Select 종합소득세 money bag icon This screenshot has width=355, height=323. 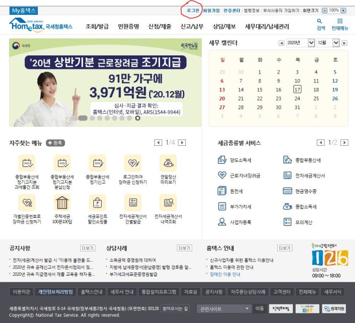(288, 206)
